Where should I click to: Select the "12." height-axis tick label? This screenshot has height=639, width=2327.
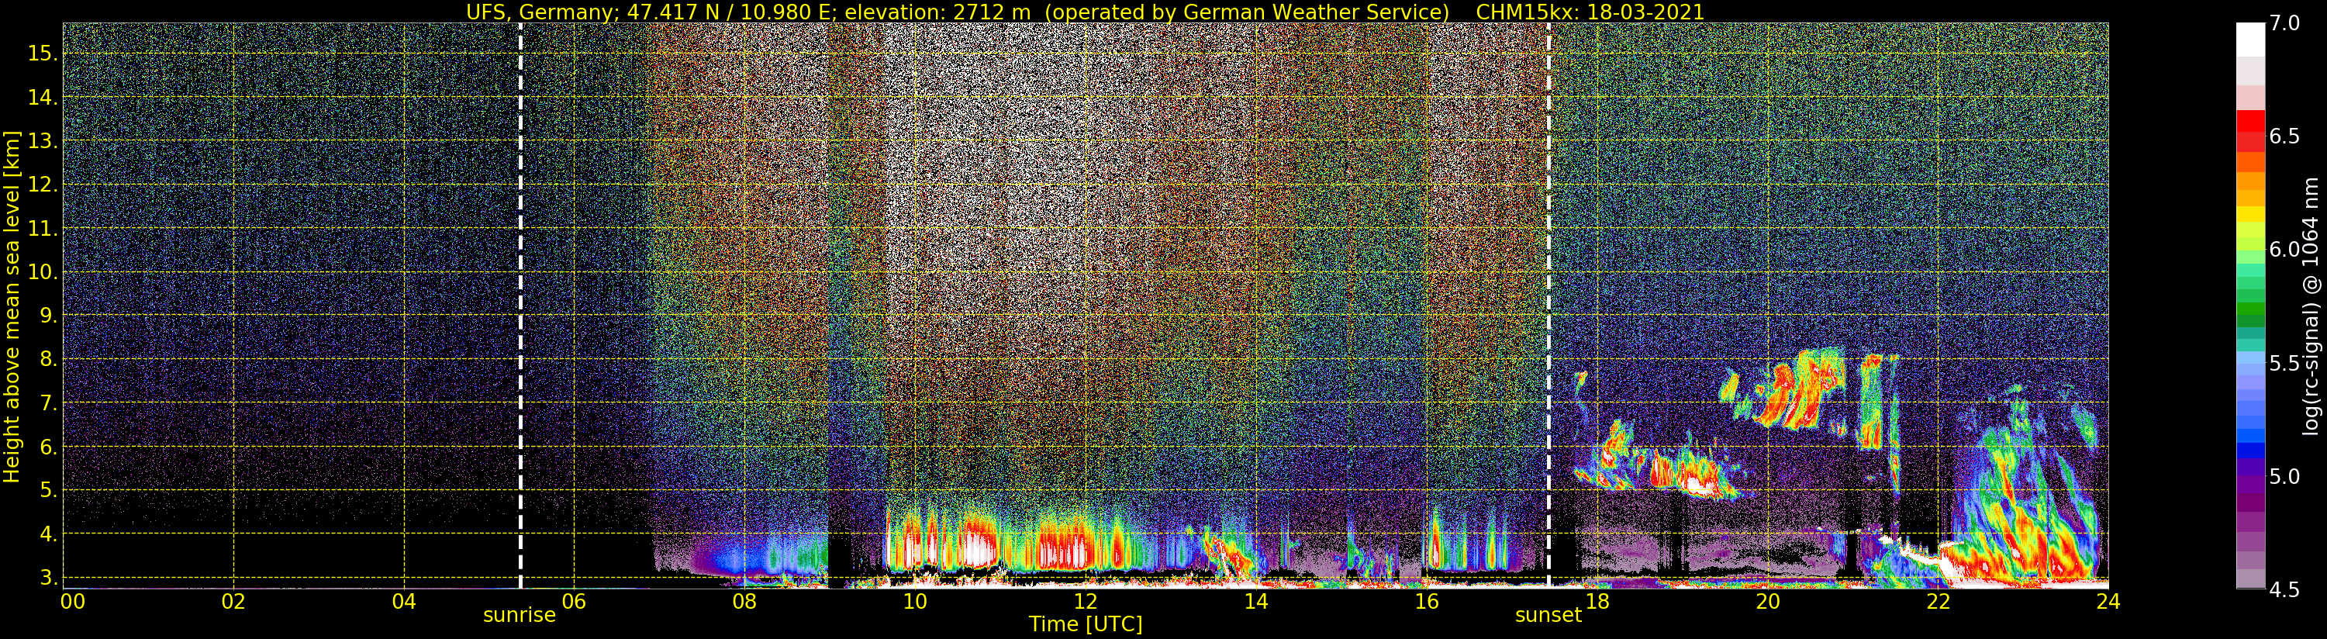click(43, 185)
